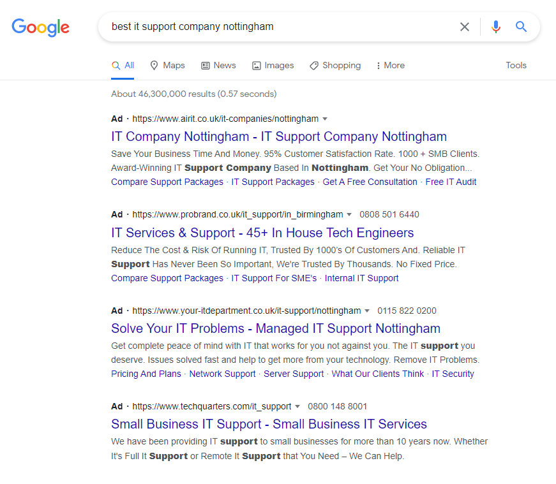Click the blue search magnifier icon
Viewport: 556px width, 484px height.
[521, 27]
